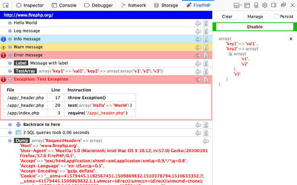The height and width of the screenshot is (185, 297).
Task: Open the devtools dock layout dropdown
Action: (x=239, y=6)
